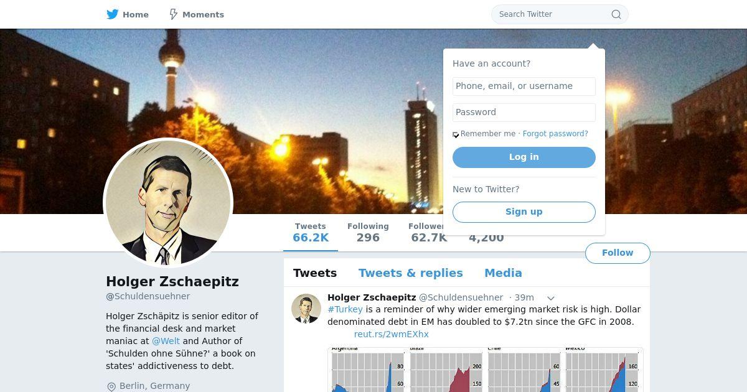Click the Berlin location pin icon
The image size is (747, 392).
(x=111, y=386)
